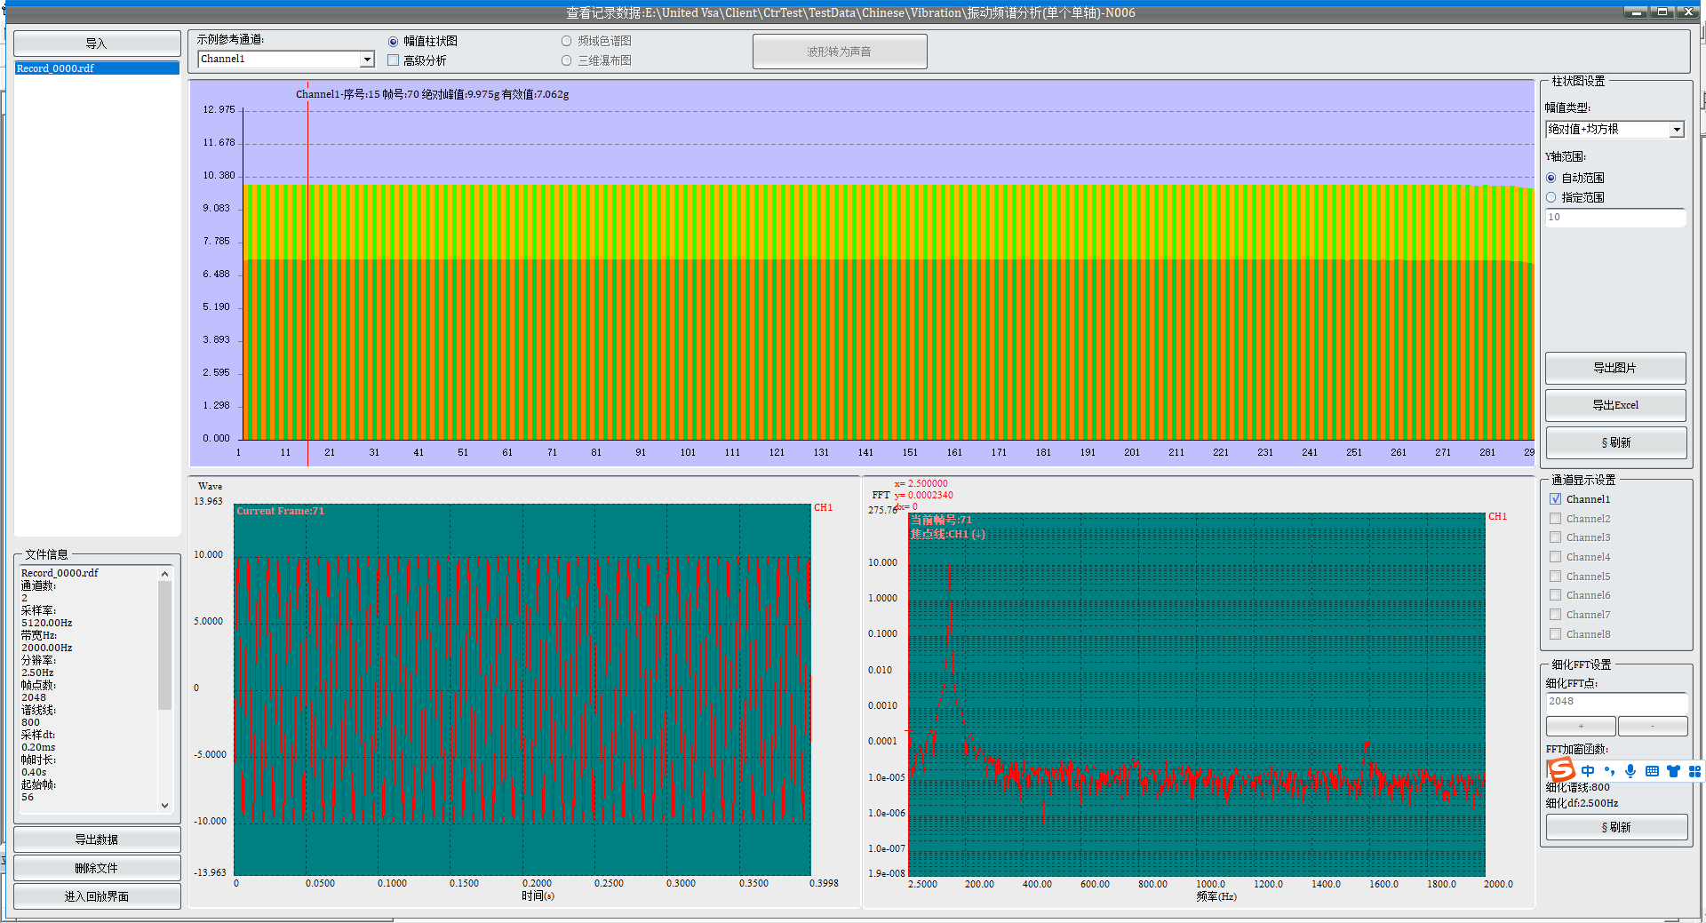This screenshot has height=923, width=1706.
Task: Click the 导出Excel button
Action: 1614,405
